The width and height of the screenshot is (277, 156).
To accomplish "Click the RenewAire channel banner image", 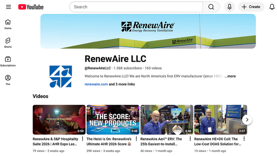I will coord(148,31).
